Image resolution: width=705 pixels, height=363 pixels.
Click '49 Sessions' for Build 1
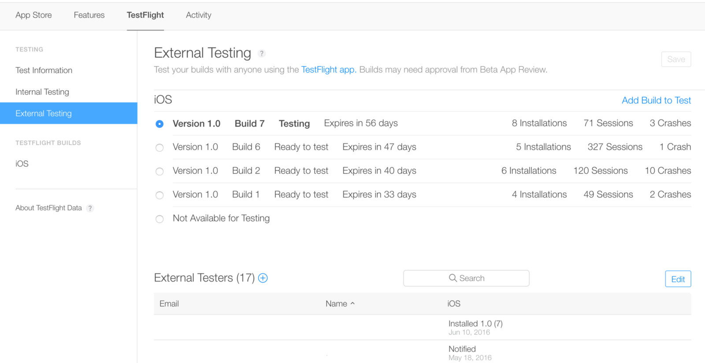coord(609,194)
